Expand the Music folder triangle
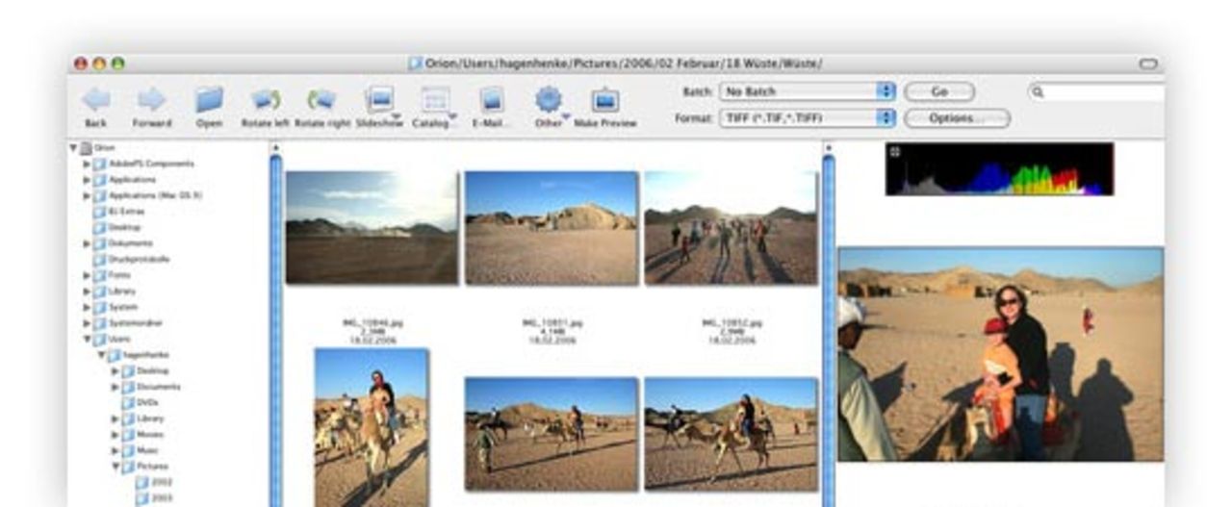The image size is (1232, 507). (115, 450)
